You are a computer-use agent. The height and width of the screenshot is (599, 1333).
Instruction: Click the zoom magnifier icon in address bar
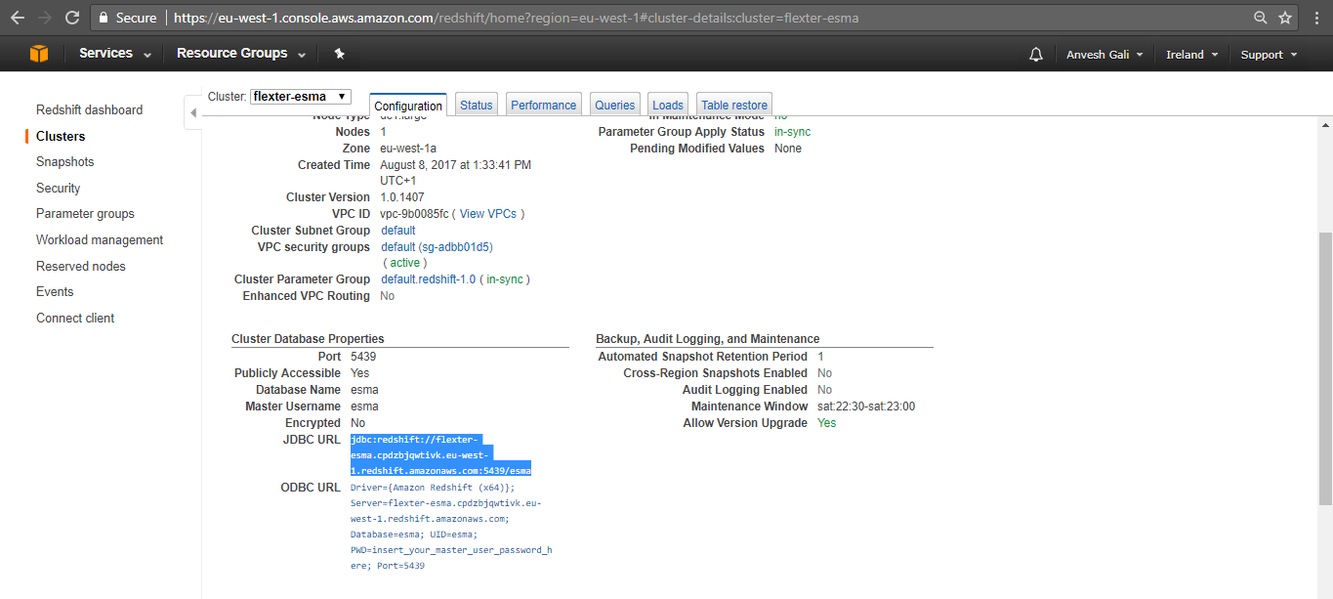pos(1261,18)
